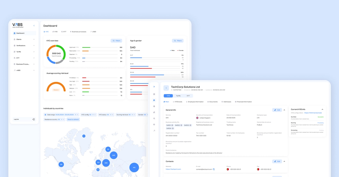This screenshot has height=177, width=339.
Task: Clear the KYC status filter with its x
Action: coord(113,115)
